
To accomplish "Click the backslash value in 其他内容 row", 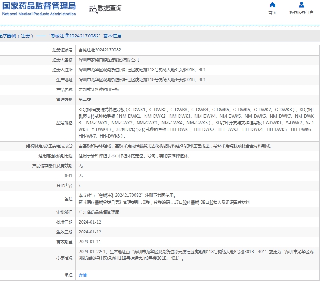I will 79,186.
